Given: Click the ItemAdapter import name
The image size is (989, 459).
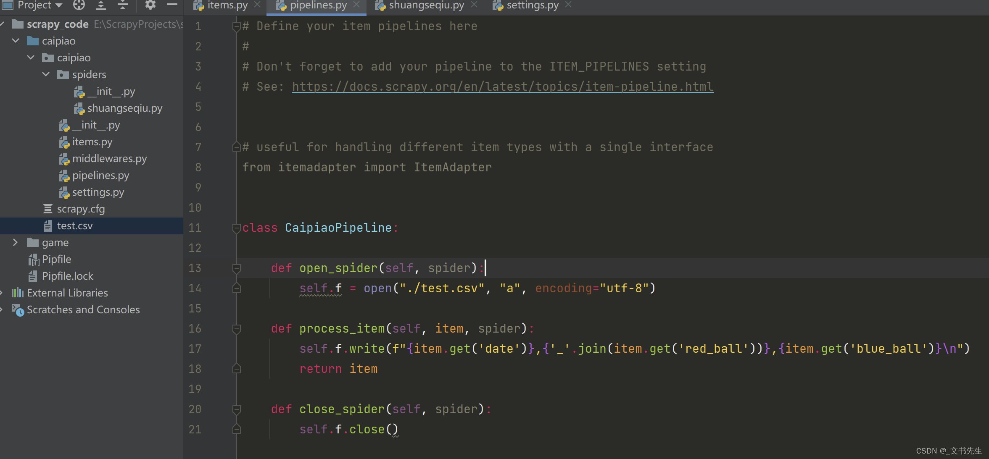Looking at the screenshot, I should point(453,167).
